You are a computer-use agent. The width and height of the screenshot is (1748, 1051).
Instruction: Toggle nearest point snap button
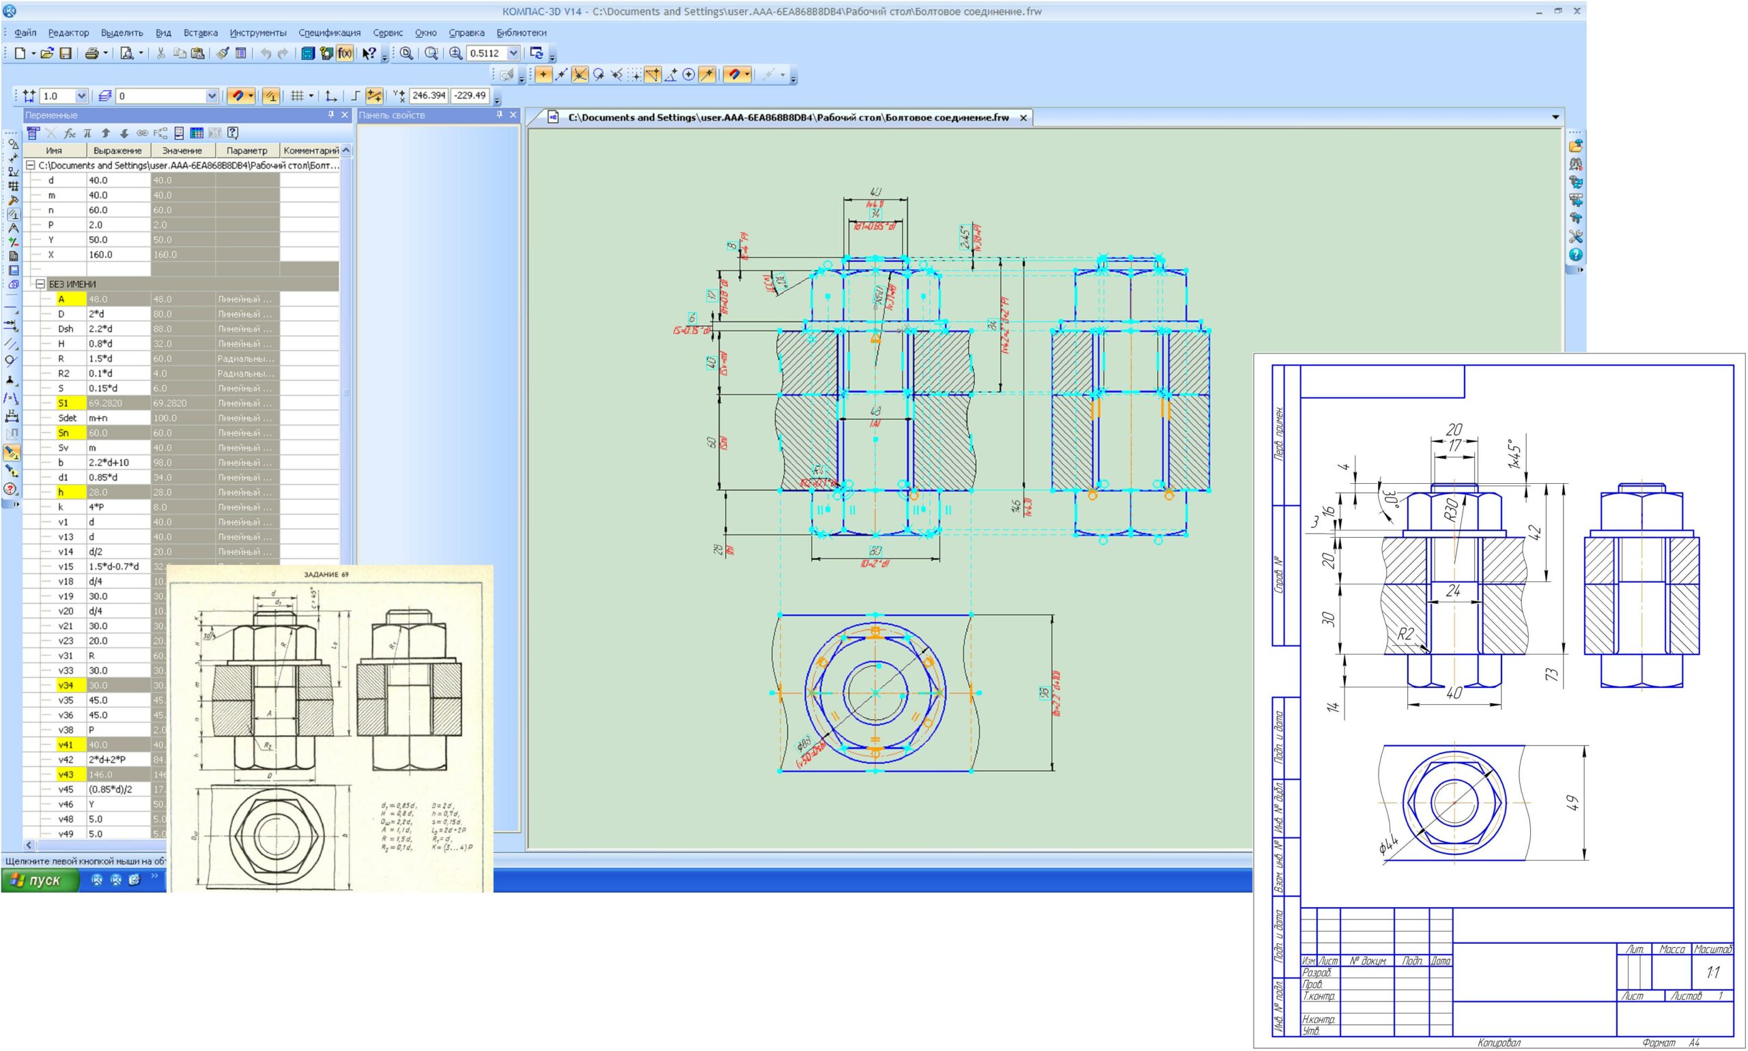543,74
